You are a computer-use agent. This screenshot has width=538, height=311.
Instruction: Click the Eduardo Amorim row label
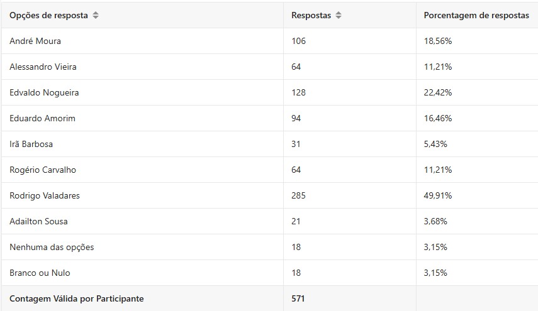42,118
